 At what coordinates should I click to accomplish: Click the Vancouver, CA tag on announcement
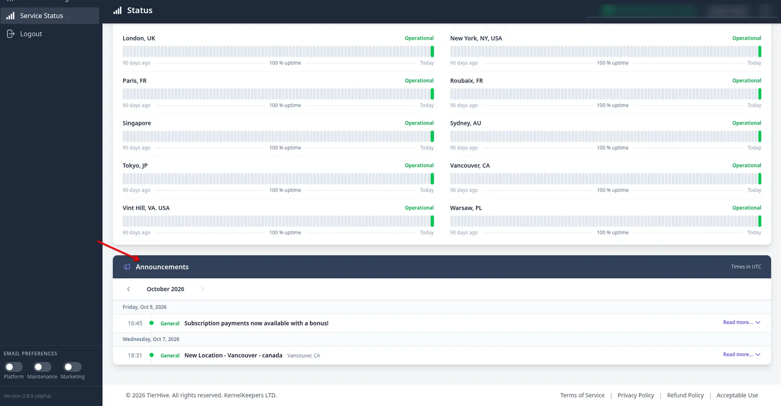(304, 356)
